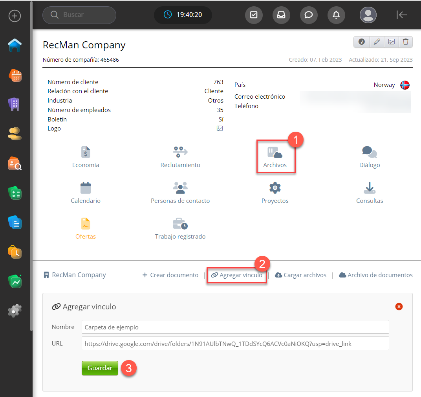This screenshot has height=397, width=421.
Task: Click the home icon in sidebar
Action: click(15, 46)
